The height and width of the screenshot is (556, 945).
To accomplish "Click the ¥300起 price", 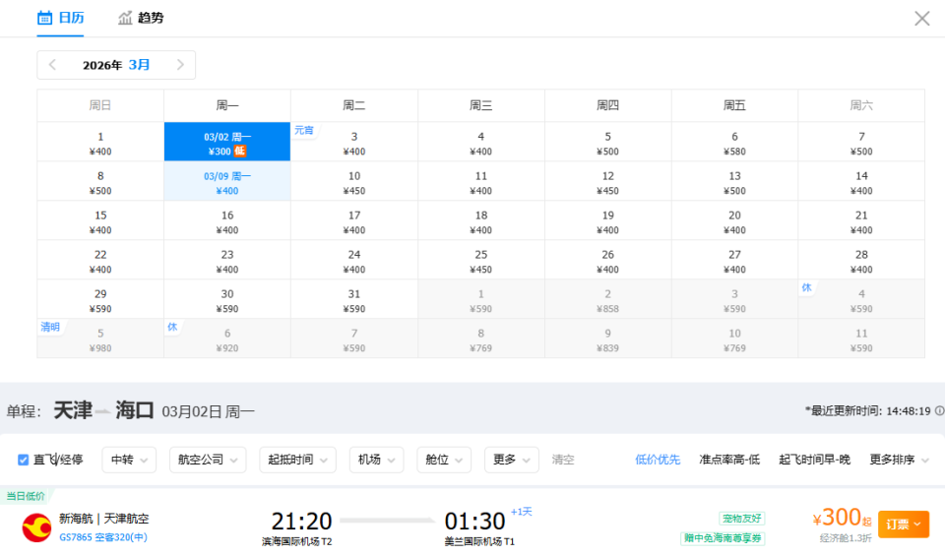I will tap(842, 518).
